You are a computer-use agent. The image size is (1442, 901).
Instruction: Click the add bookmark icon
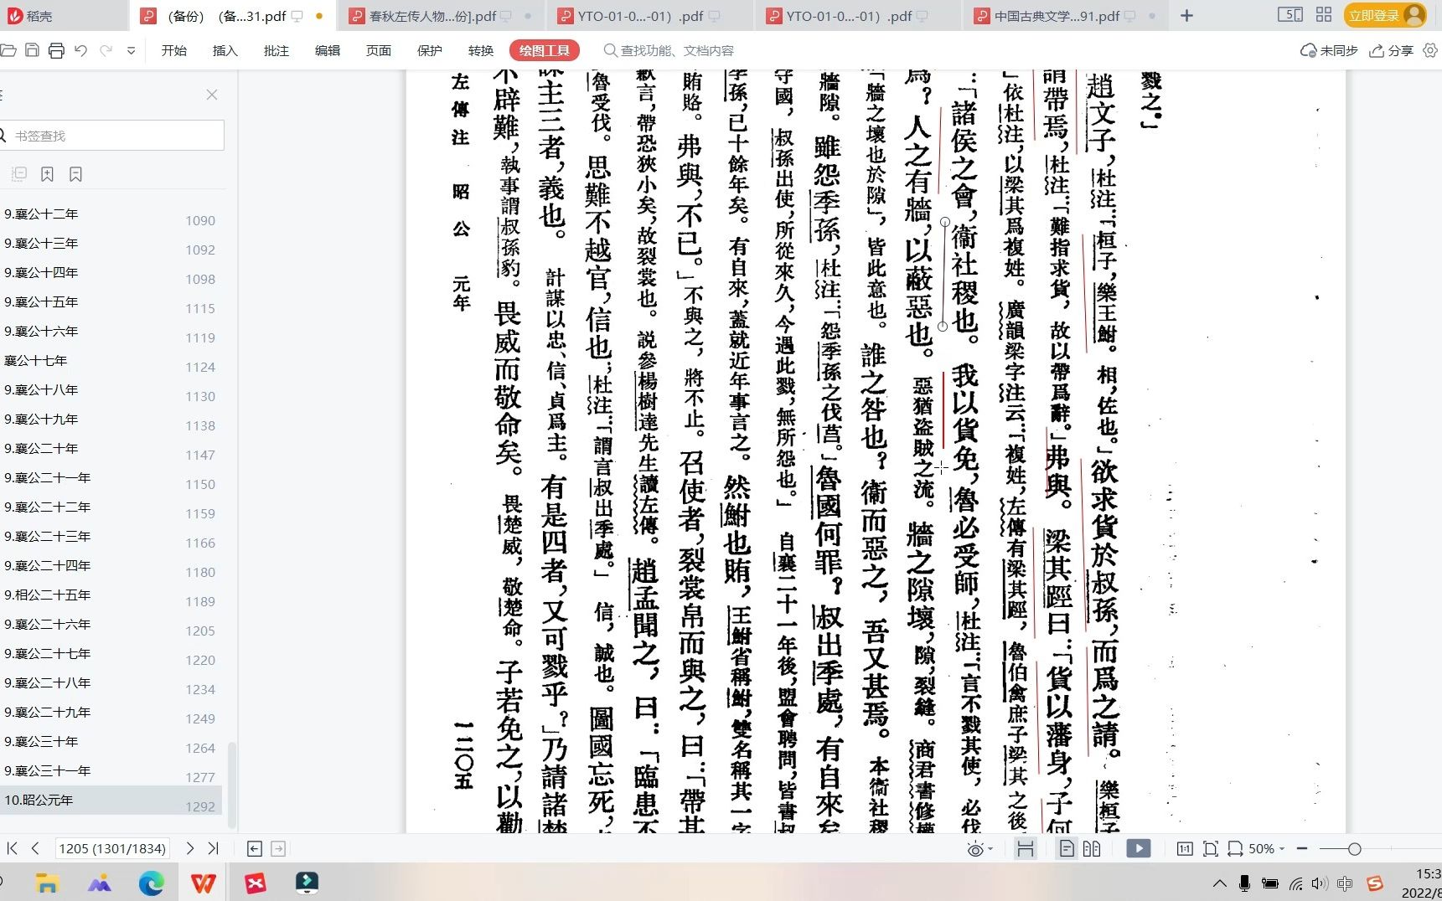48,174
